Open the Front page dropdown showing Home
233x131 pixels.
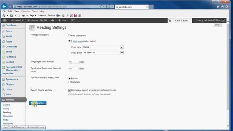(103, 47)
